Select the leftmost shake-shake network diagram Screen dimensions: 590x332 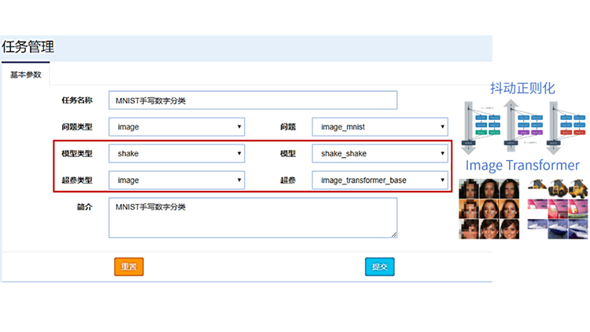pos(481,124)
